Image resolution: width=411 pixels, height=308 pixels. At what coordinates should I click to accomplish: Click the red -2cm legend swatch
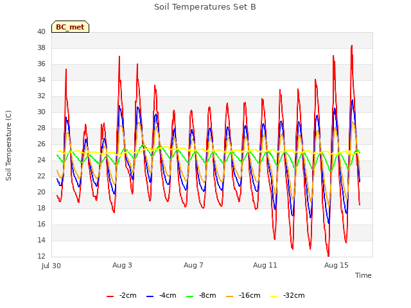(x=110, y=296)
